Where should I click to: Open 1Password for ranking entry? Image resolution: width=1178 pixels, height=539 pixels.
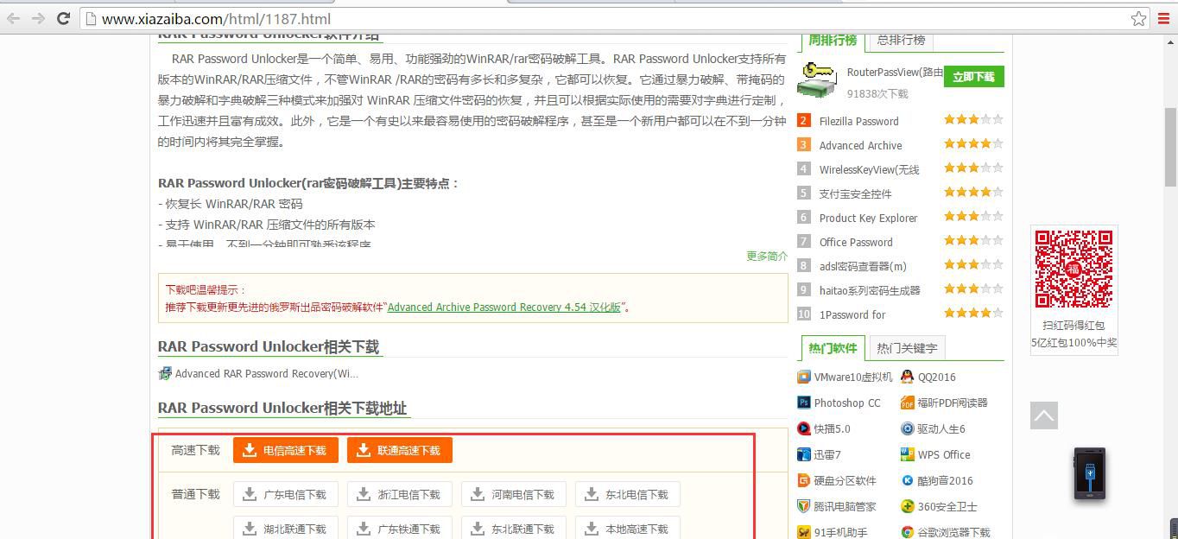point(852,314)
